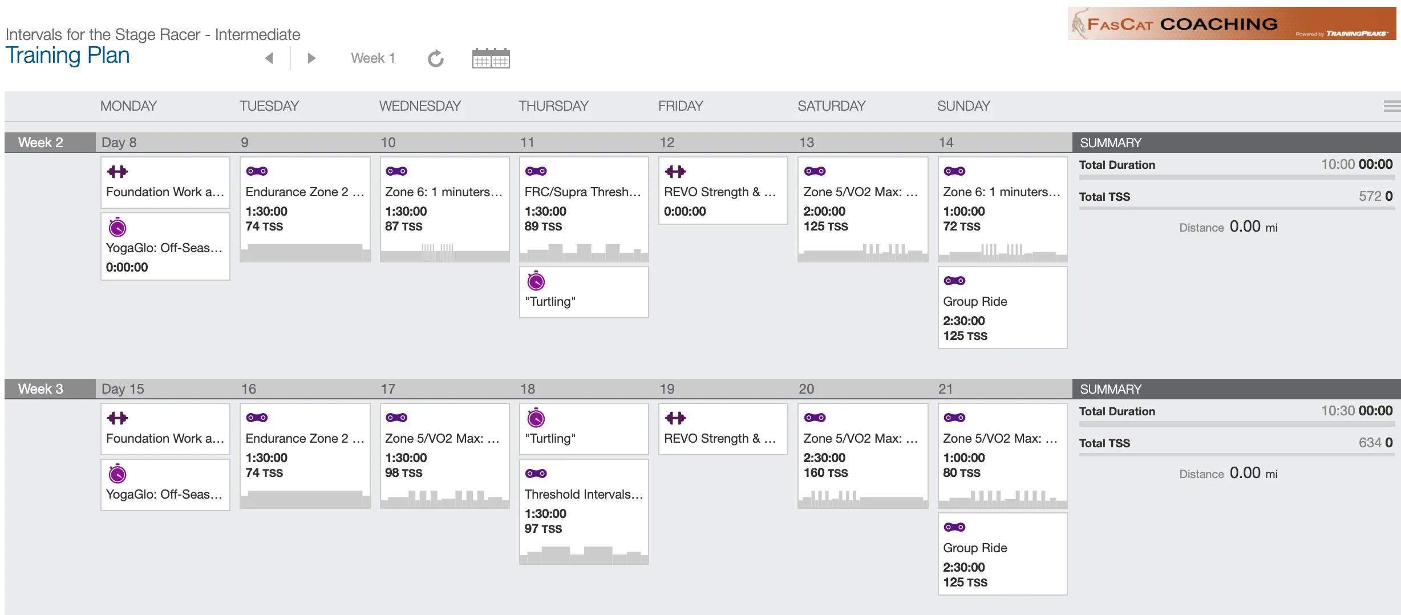Go to the previous week arrow
The image size is (1401, 615).
click(269, 58)
